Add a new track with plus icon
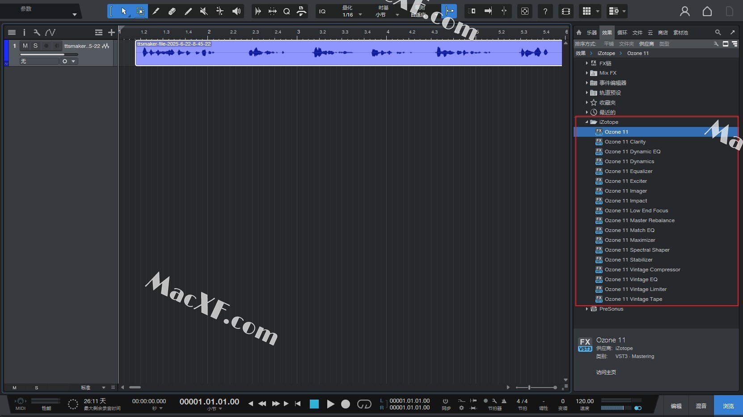Image resolution: width=743 pixels, height=417 pixels. click(x=111, y=32)
